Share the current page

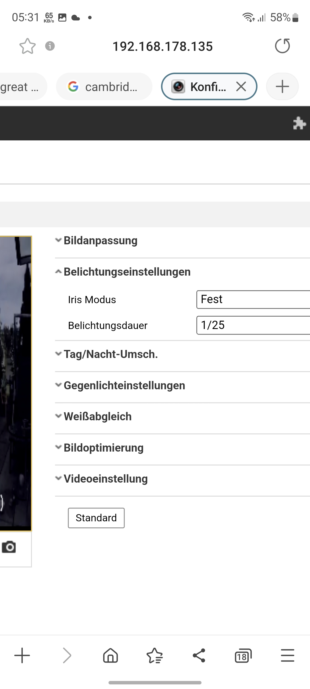pos(199,656)
